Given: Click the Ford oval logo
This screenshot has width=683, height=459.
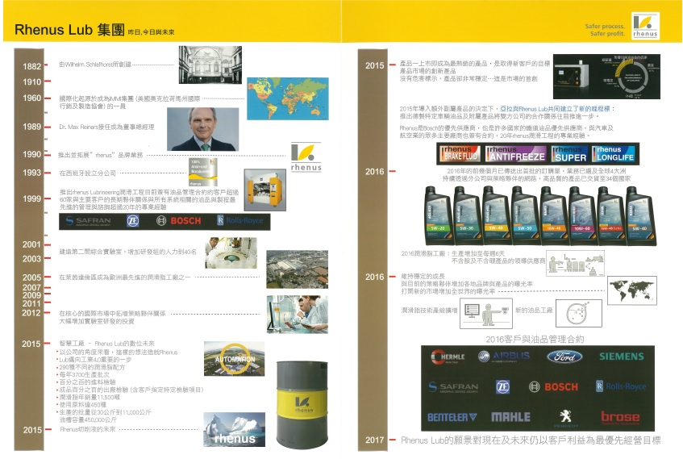Looking at the screenshot, I should point(564,357).
